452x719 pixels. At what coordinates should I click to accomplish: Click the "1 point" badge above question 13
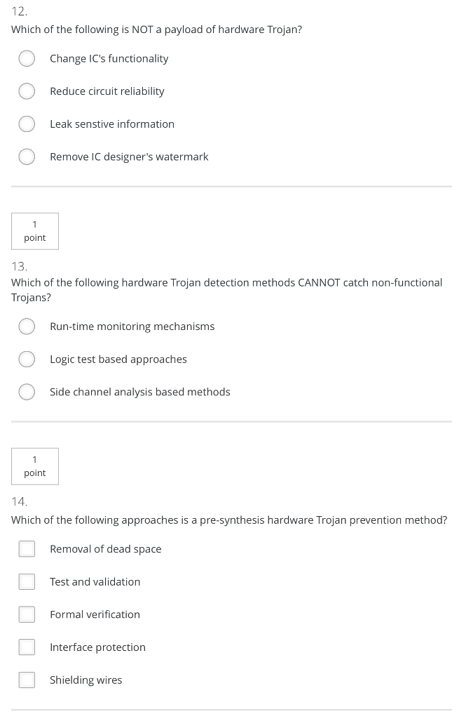[x=34, y=231]
